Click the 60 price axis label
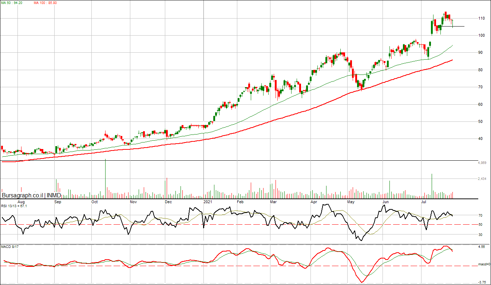This screenshot has width=491, height=285. (480, 104)
